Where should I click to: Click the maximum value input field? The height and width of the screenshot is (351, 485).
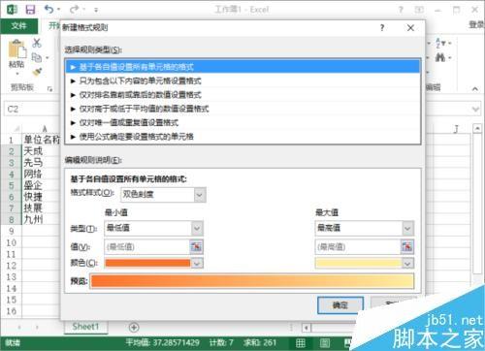358,247
